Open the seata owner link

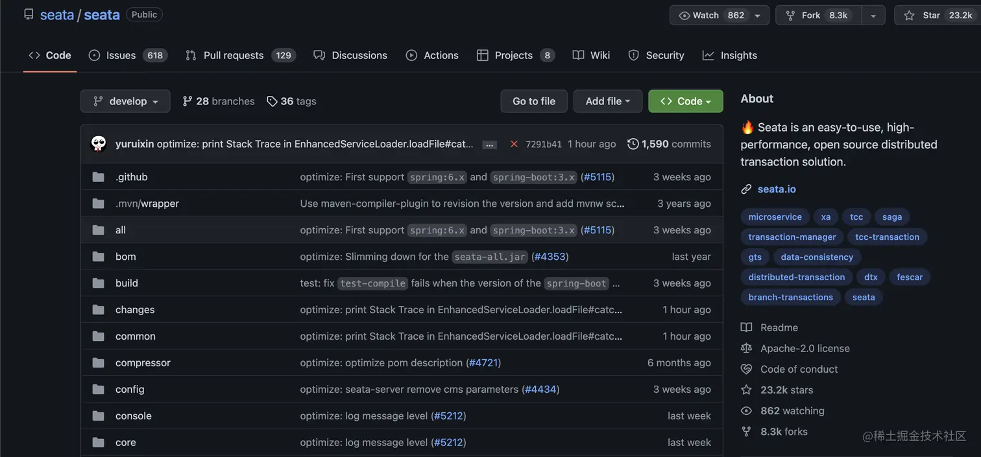pyautogui.click(x=57, y=15)
